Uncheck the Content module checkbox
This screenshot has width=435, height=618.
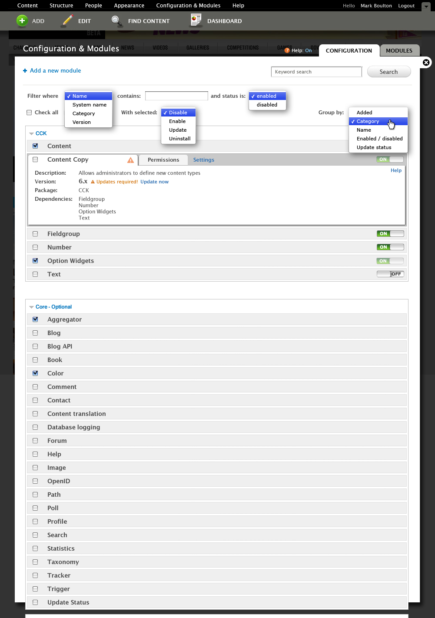(x=35, y=146)
